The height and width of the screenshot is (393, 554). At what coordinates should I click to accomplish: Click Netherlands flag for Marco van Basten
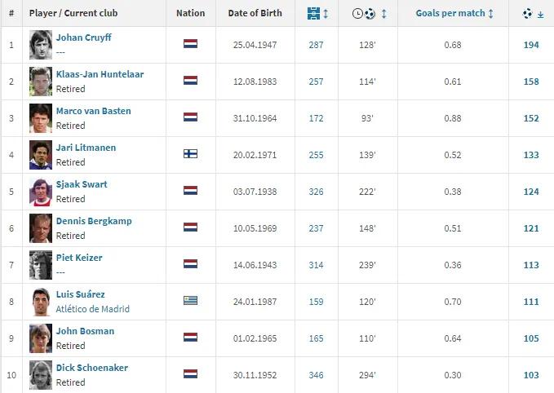point(190,117)
